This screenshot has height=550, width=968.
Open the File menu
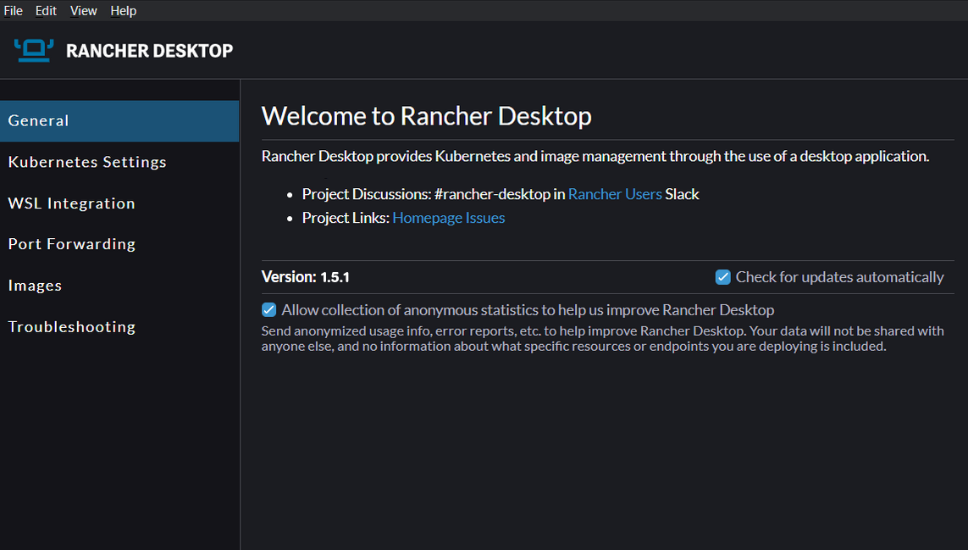(13, 10)
